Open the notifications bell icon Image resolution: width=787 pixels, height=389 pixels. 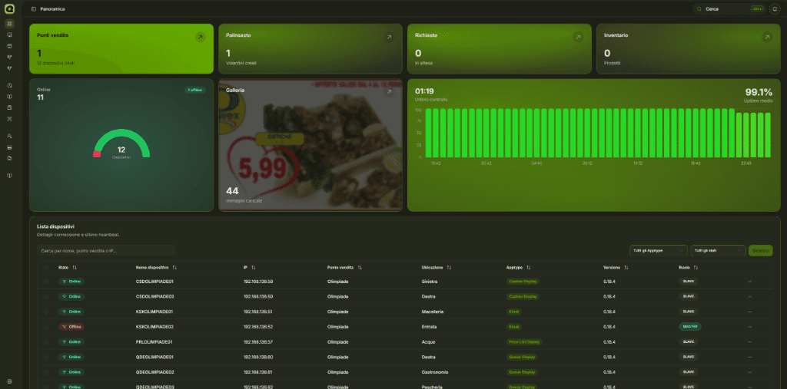click(775, 9)
